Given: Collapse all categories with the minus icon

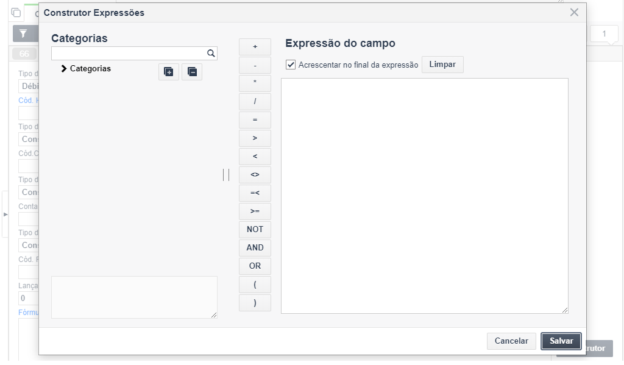Looking at the screenshot, I should pyautogui.click(x=192, y=72).
